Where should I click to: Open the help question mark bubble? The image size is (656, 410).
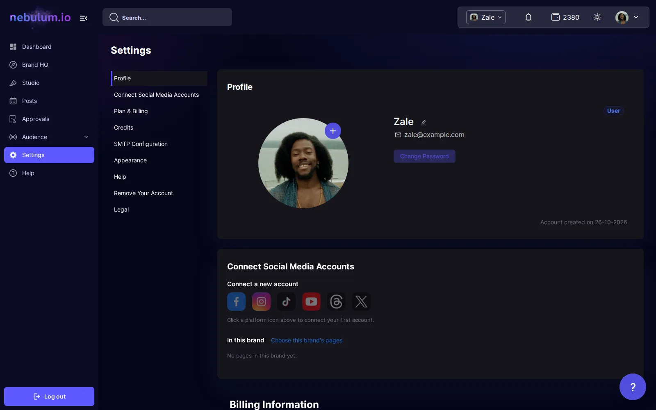click(633, 387)
